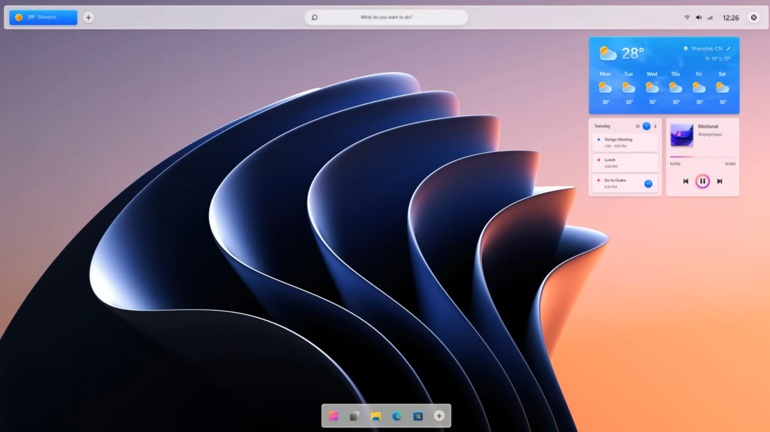
Task: Launch Microsoft Edge from the dock
Action: 397,415
